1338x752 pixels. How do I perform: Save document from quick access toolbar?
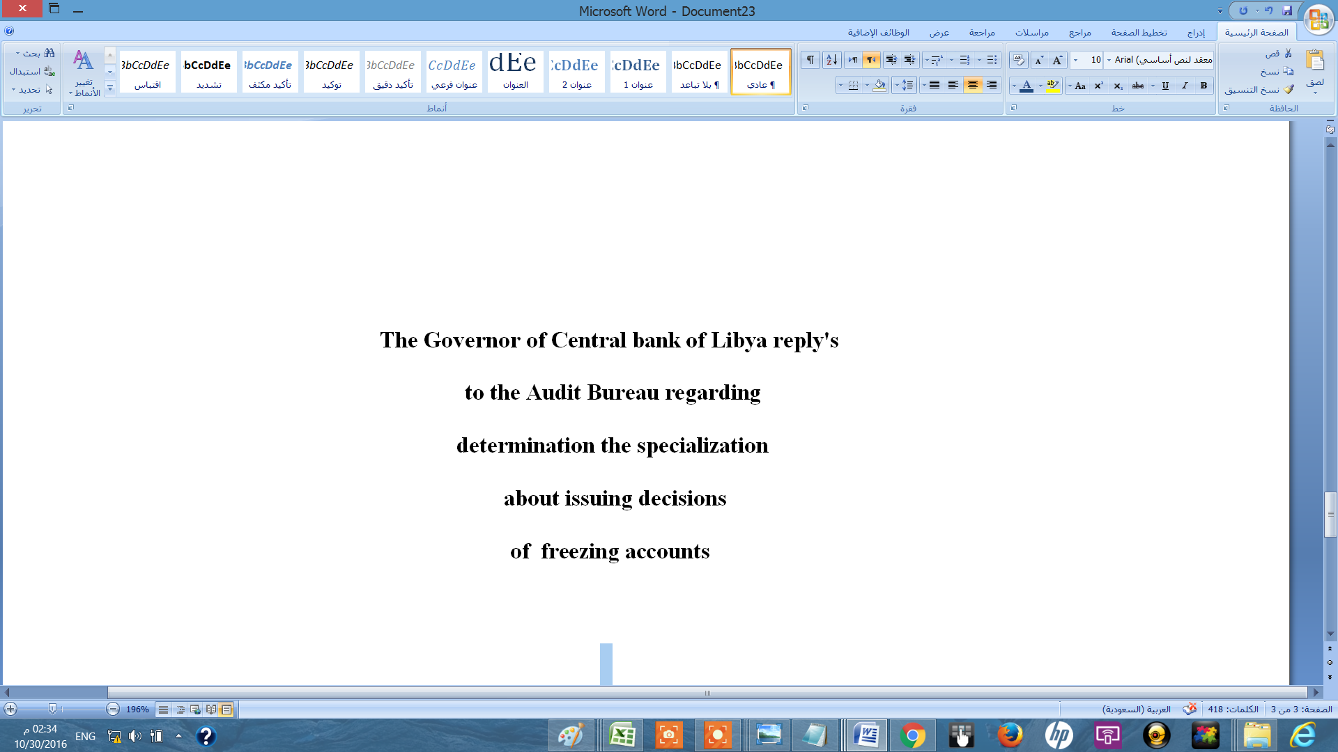pyautogui.click(x=1287, y=10)
